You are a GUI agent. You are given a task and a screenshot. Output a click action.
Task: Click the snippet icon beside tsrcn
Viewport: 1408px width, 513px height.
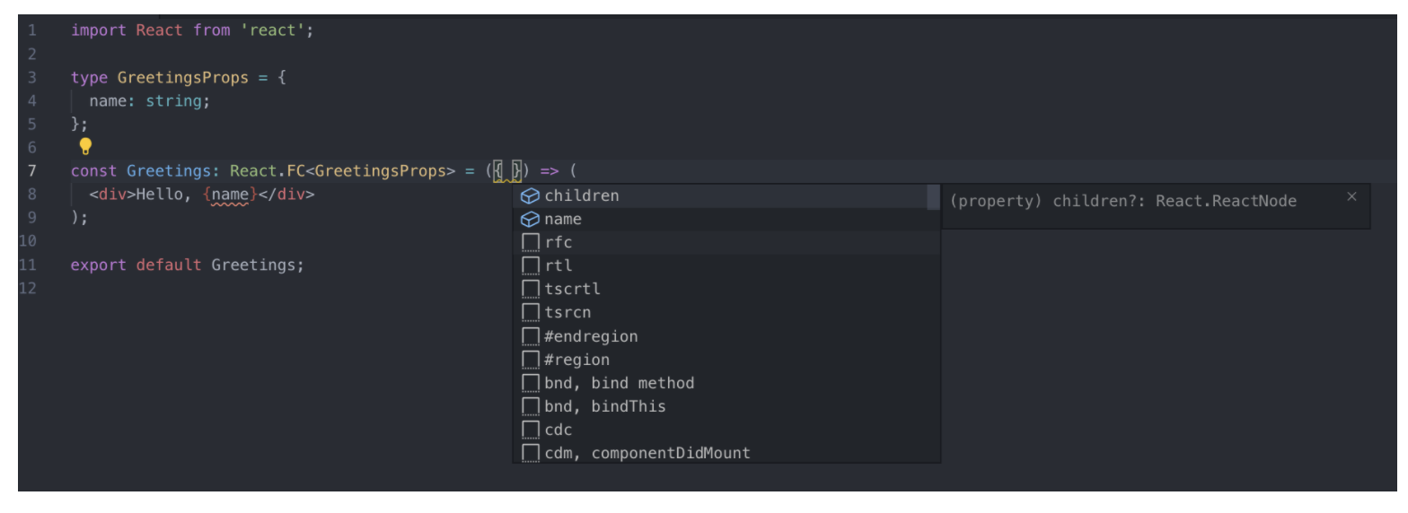click(x=531, y=312)
